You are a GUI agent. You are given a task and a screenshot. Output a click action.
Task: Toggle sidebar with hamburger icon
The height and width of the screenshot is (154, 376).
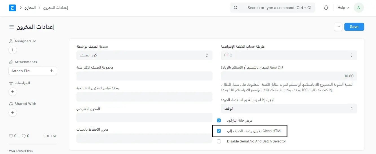(12, 27)
